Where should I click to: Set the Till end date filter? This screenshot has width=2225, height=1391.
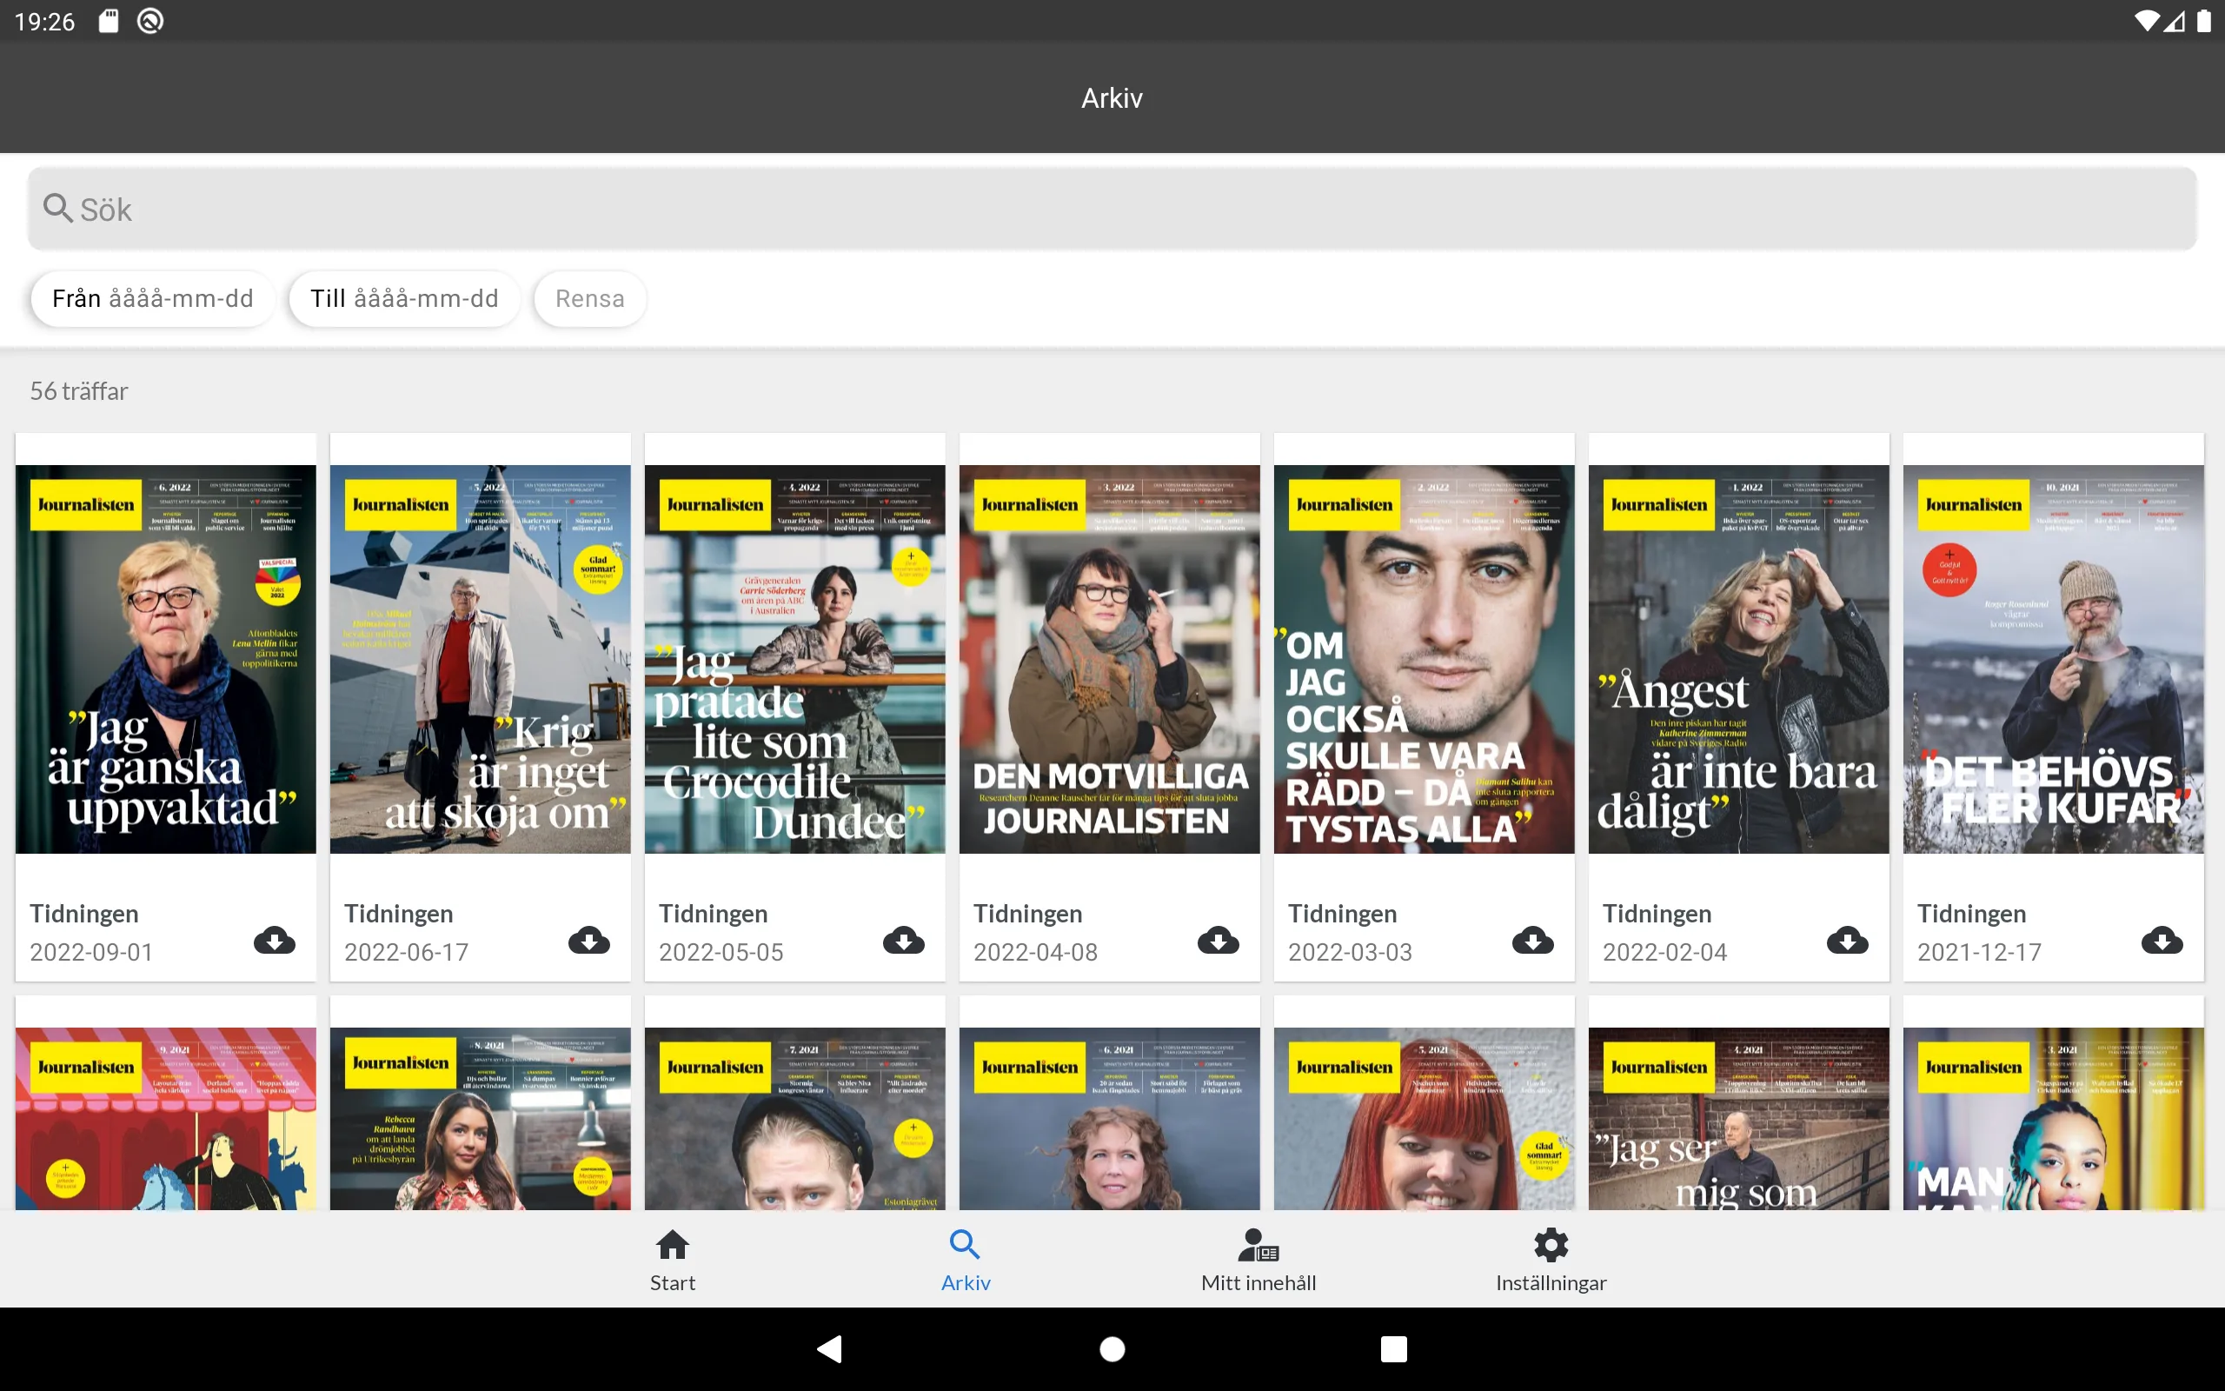click(404, 299)
